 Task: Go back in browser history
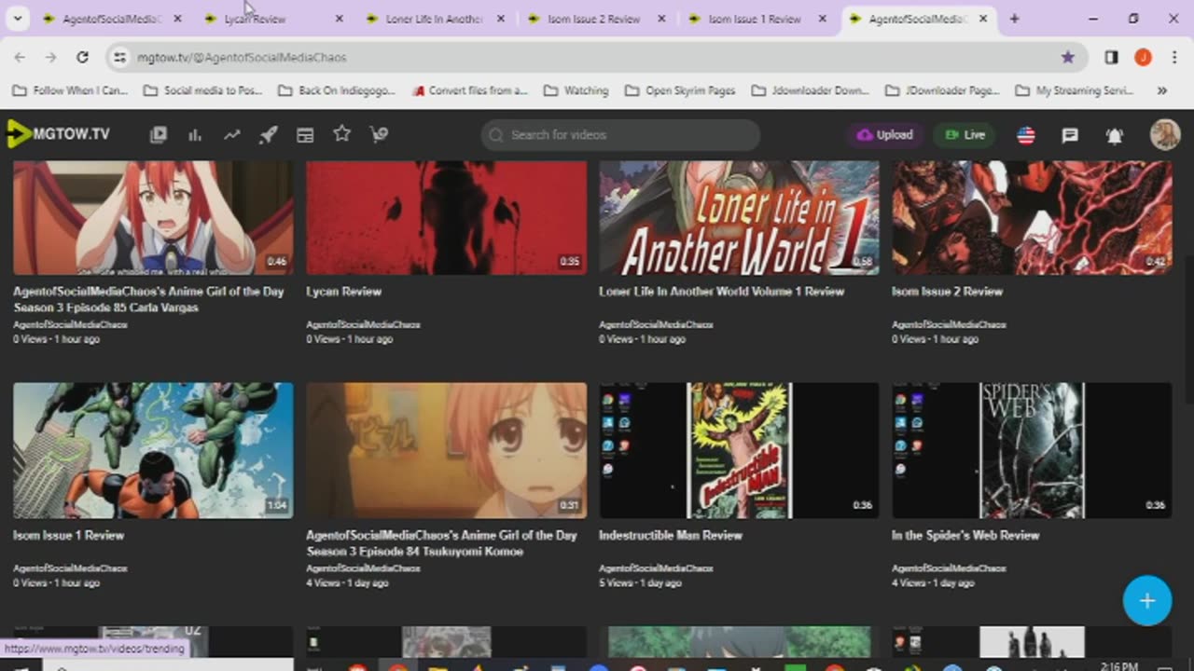click(x=20, y=57)
